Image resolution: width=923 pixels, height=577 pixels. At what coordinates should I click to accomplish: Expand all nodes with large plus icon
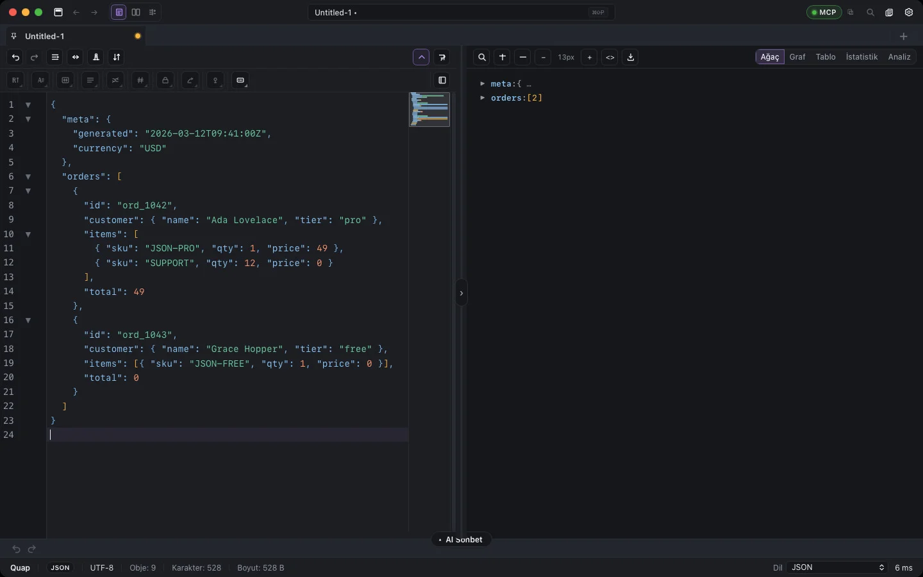(x=503, y=58)
